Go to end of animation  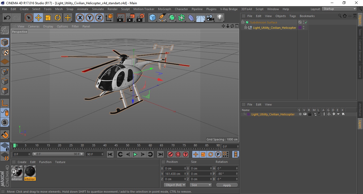[160, 154]
